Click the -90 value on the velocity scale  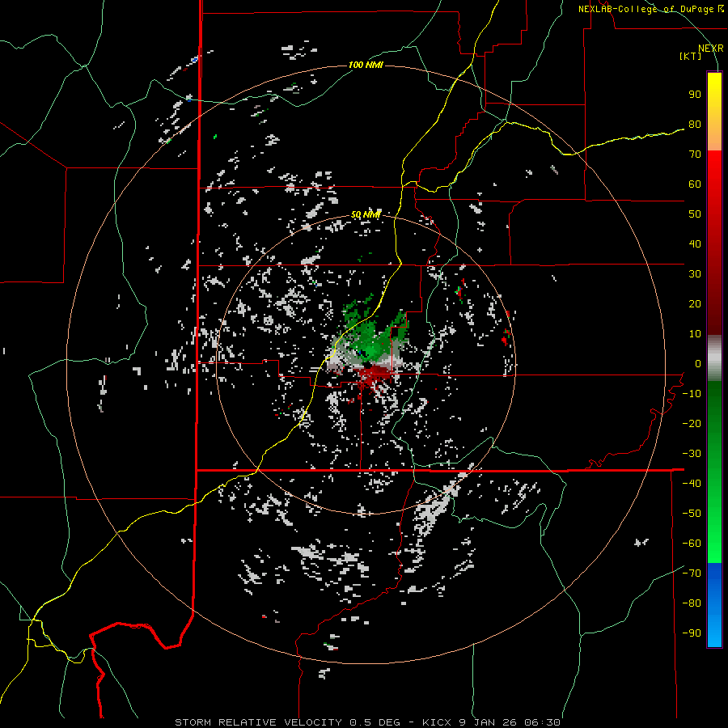(692, 633)
